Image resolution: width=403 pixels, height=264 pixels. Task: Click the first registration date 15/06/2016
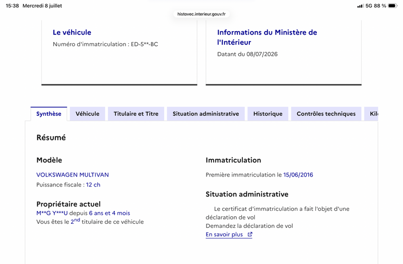coord(298,174)
